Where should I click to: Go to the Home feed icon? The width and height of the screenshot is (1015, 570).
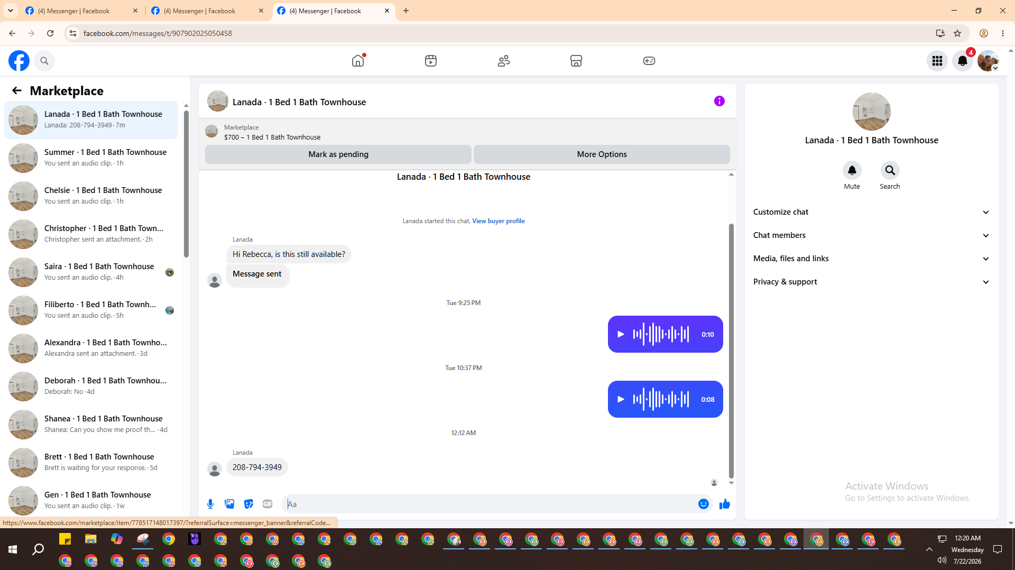coord(358,61)
